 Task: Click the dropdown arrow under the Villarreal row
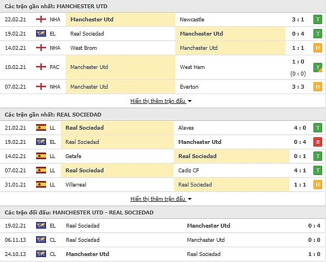pos(190,199)
